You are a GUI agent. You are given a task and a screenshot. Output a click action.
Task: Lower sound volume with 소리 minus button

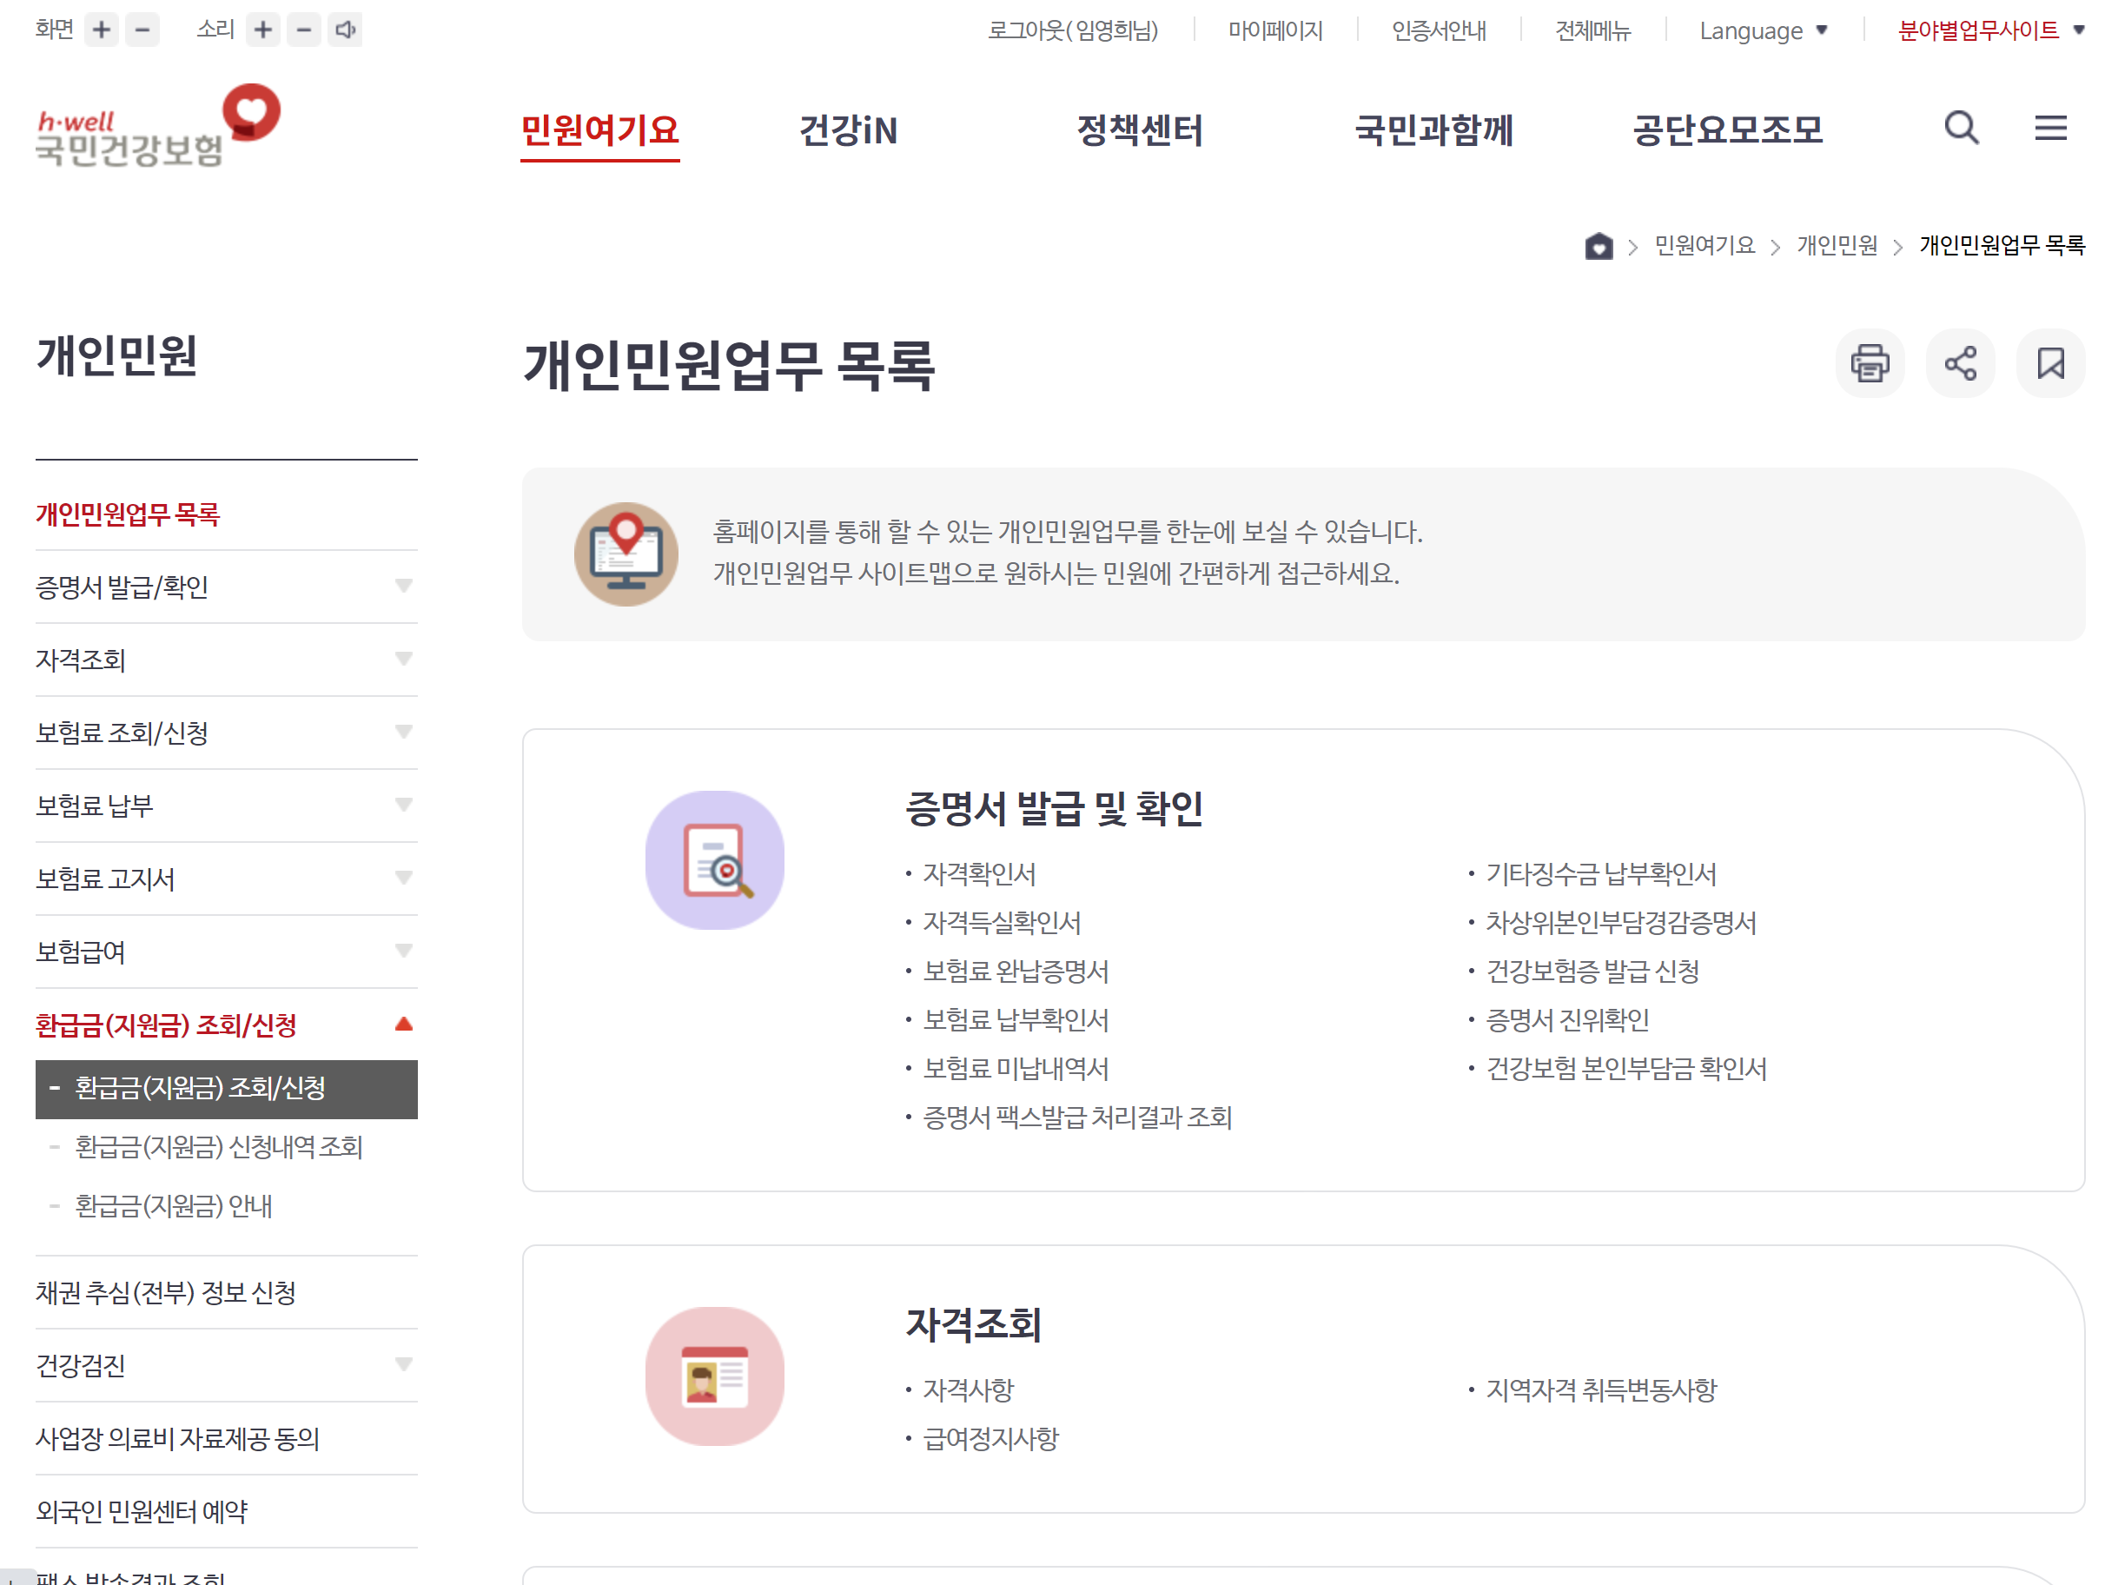pyautogui.click(x=305, y=30)
